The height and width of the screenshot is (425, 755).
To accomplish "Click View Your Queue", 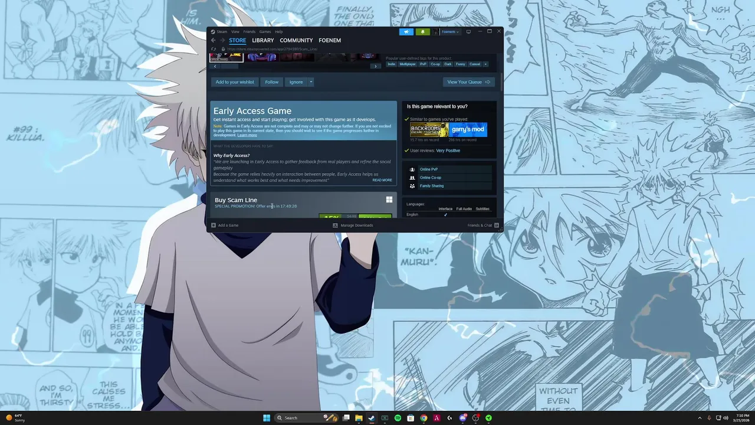I will coord(469,82).
